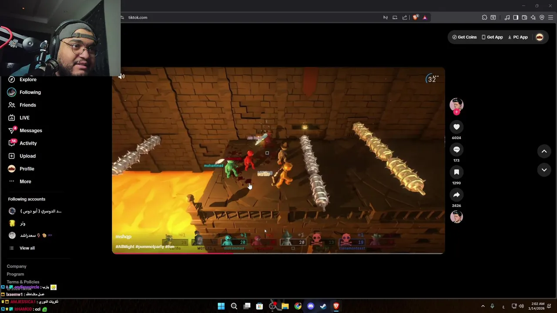Open following account 'وتر'

pos(17,223)
